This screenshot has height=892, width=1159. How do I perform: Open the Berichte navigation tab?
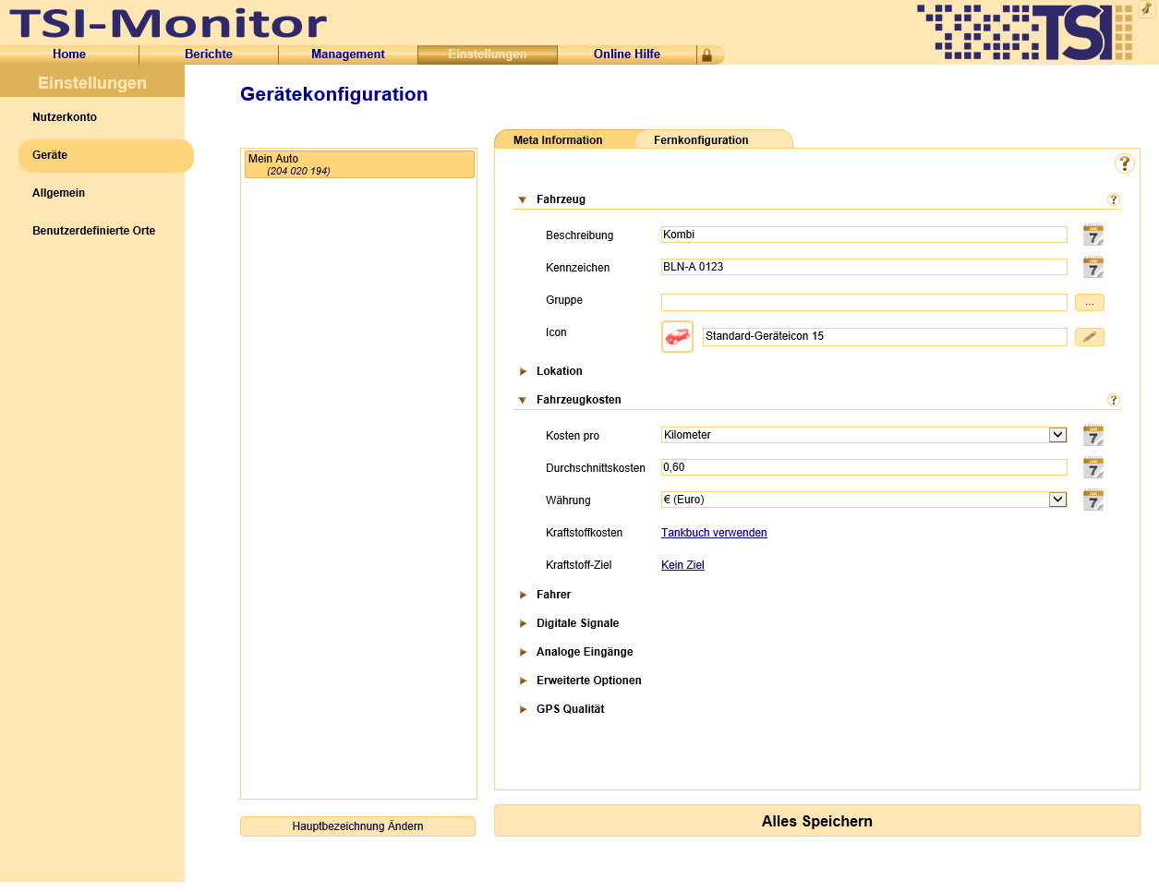(209, 54)
